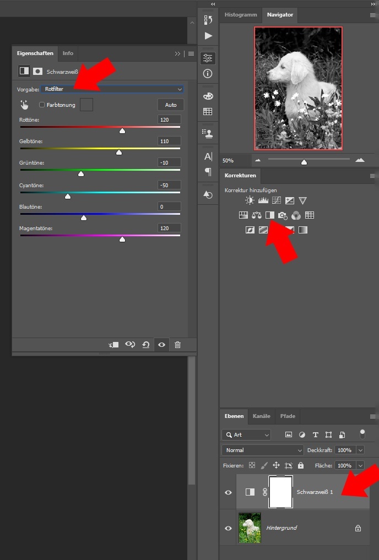Switch to the Kanäle tab
This screenshot has height=560, width=379.
pyautogui.click(x=261, y=416)
